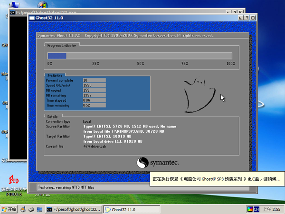Select the Ghost32 11.0 taskbar button
This screenshot has height=214, width=285.
coord(132,210)
